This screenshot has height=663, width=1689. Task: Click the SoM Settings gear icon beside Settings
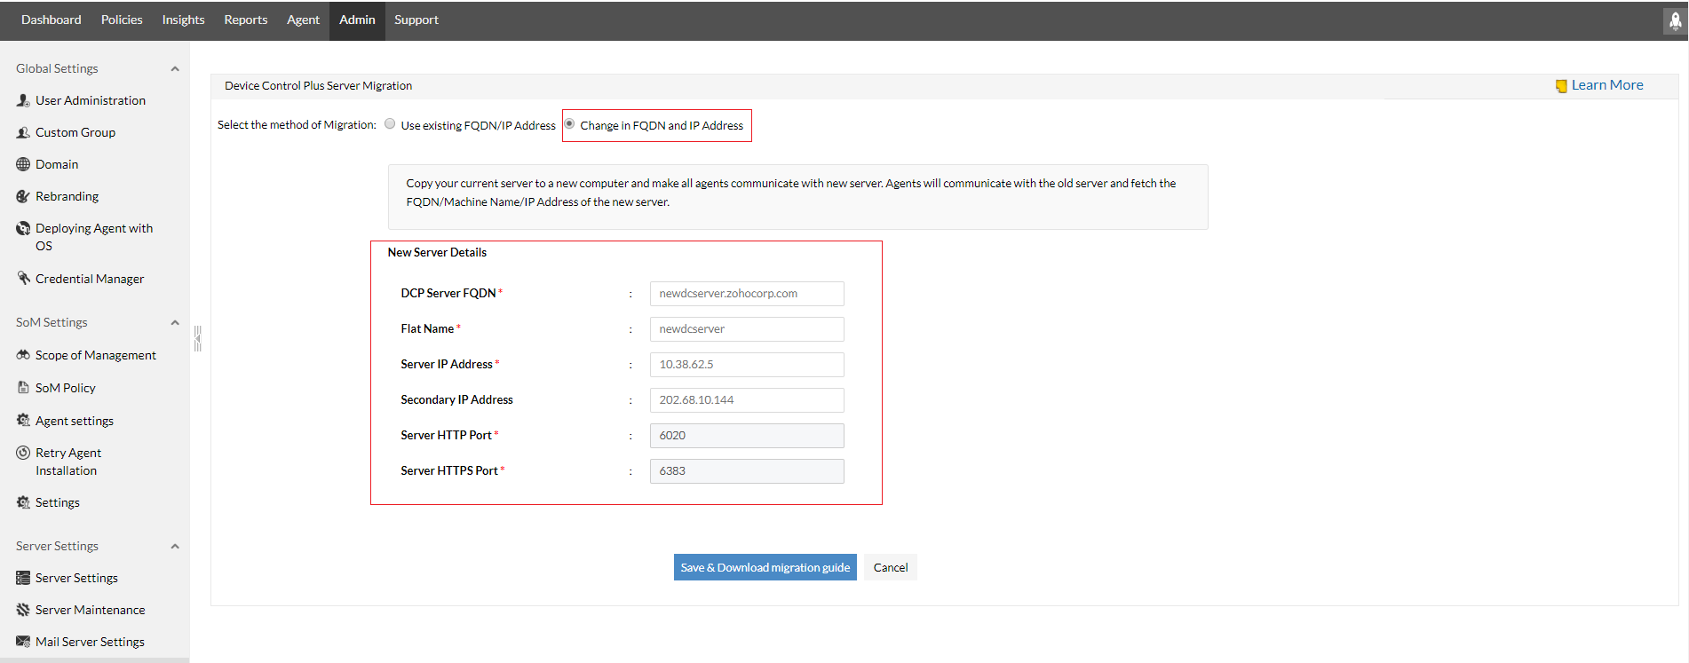pyautogui.click(x=23, y=502)
